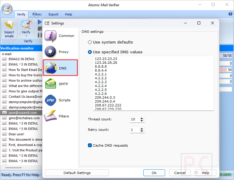This screenshot has height=180, width=234.
Task: Click DNS entry 4.2.2.1
Action: tap(101, 74)
